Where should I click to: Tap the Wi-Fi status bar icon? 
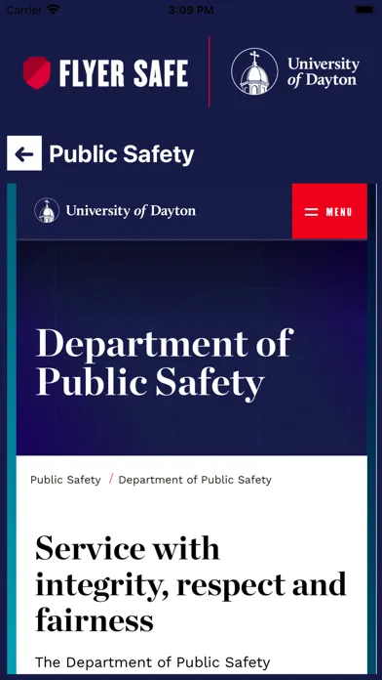point(54,10)
